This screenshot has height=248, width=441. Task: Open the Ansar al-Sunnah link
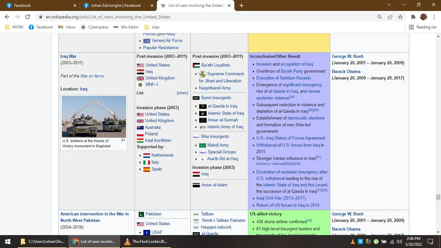223,120
